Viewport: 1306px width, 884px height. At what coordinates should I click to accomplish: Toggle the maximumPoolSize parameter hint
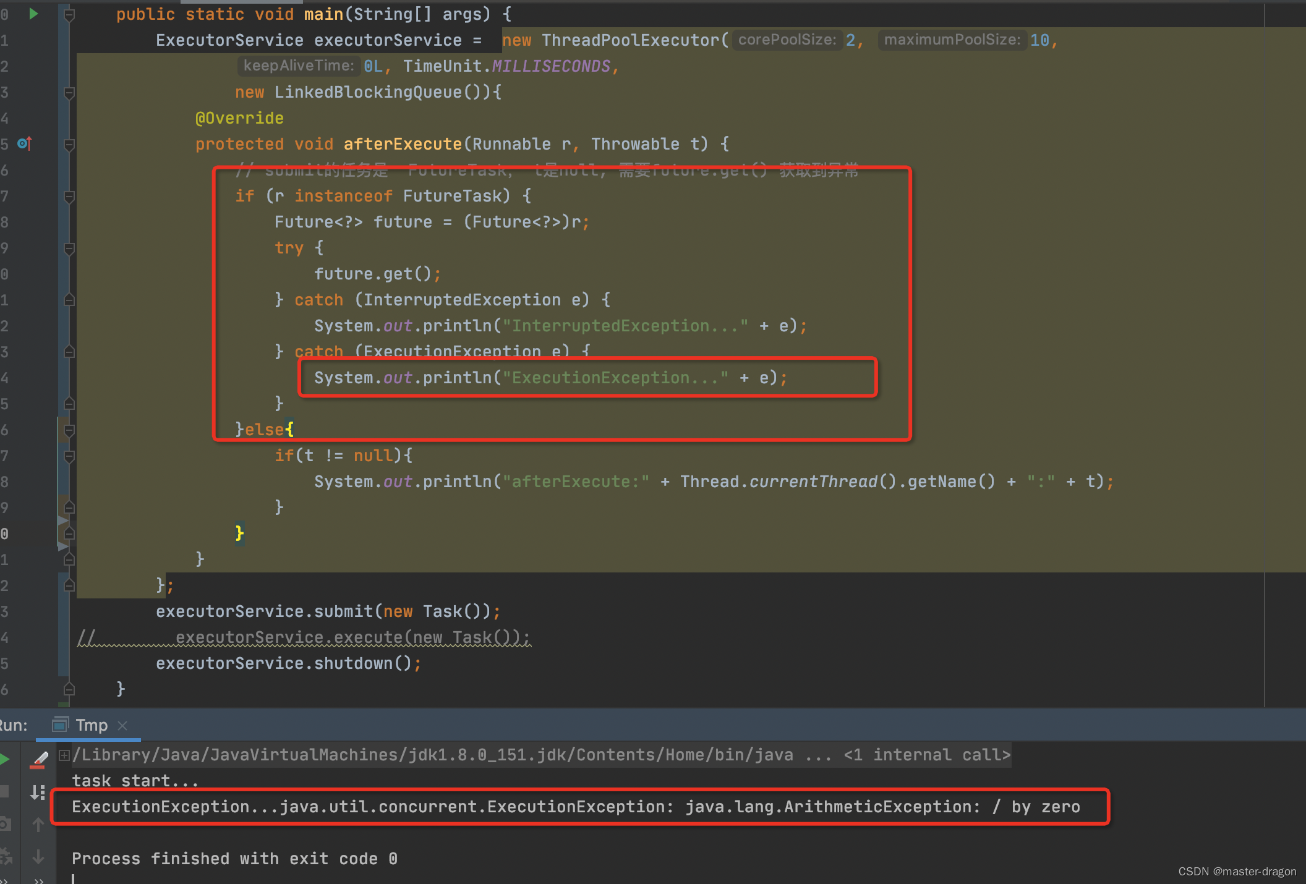click(x=952, y=40)
